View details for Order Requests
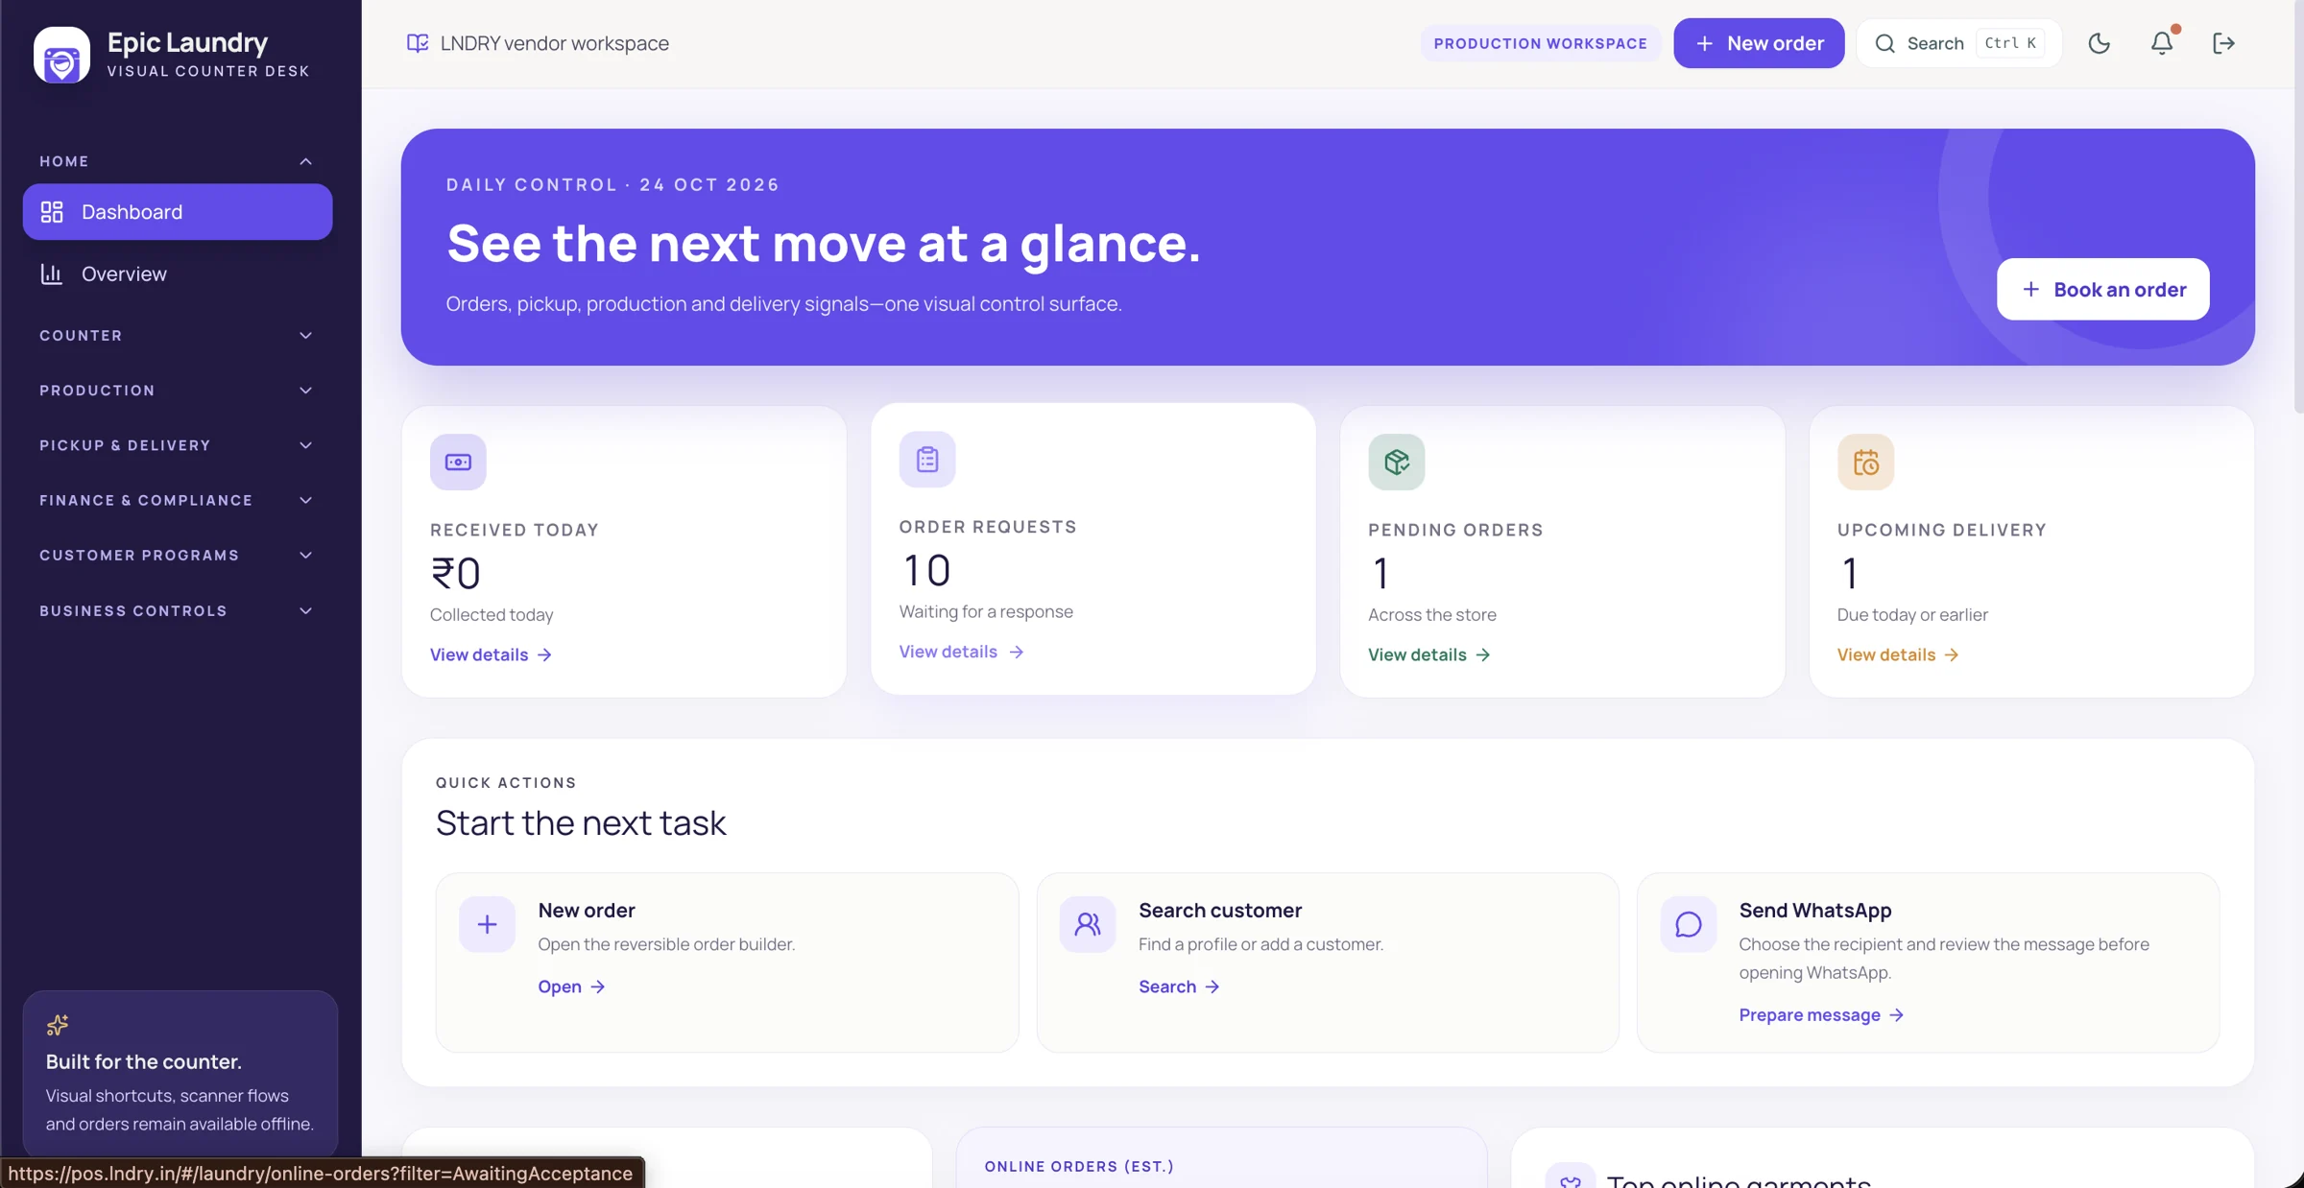Viewport: 2304px width, 1188px height. coord(961,652)
